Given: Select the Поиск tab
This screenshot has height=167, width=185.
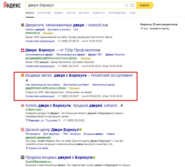Looking at the screenshot, I should click(30, 13).
